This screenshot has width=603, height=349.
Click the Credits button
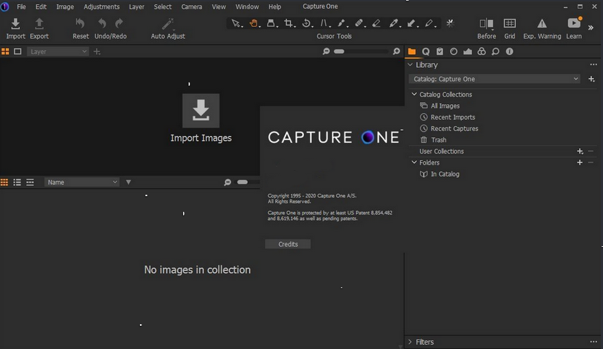287,244
